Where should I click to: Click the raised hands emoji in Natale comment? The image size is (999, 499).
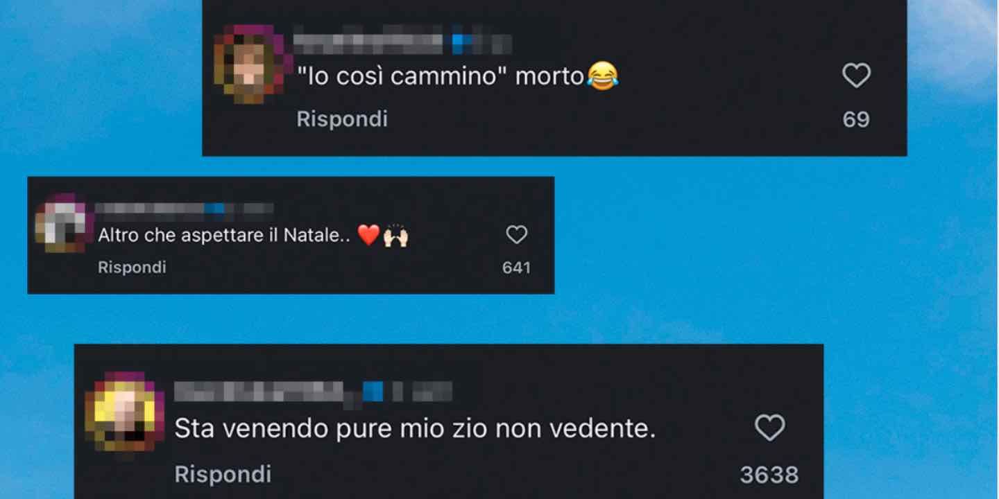395,236
